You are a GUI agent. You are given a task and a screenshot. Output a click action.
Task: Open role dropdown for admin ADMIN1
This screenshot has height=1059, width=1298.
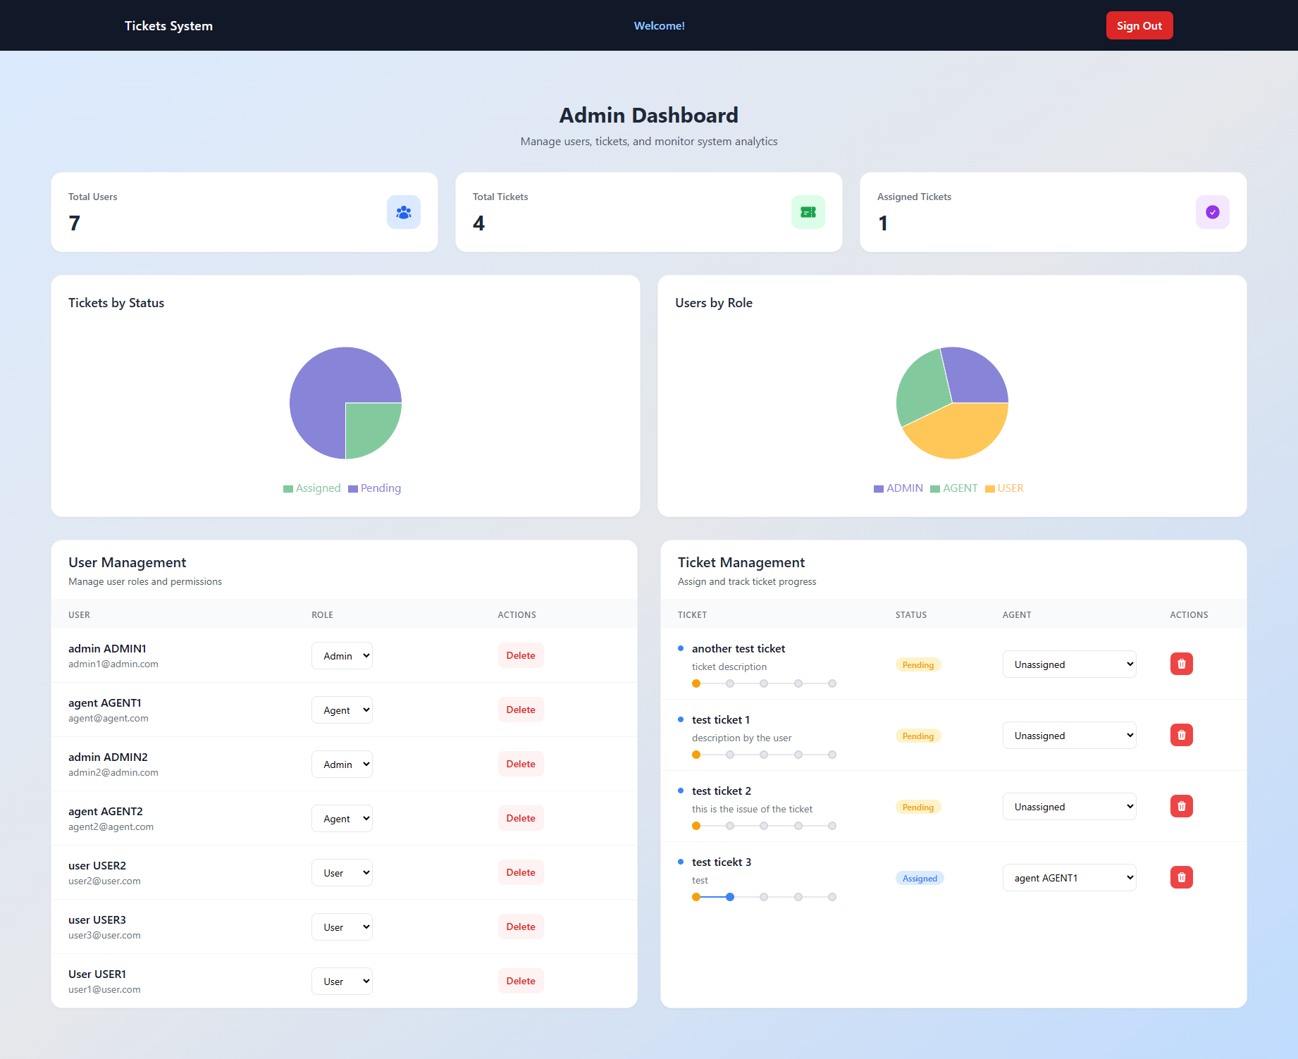[342, 656]
